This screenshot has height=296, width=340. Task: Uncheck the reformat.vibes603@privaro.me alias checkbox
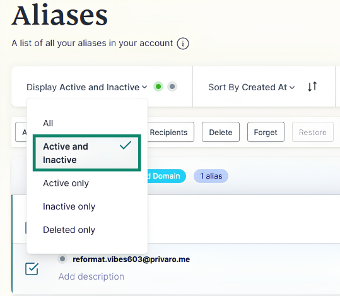tap(32, 269)
